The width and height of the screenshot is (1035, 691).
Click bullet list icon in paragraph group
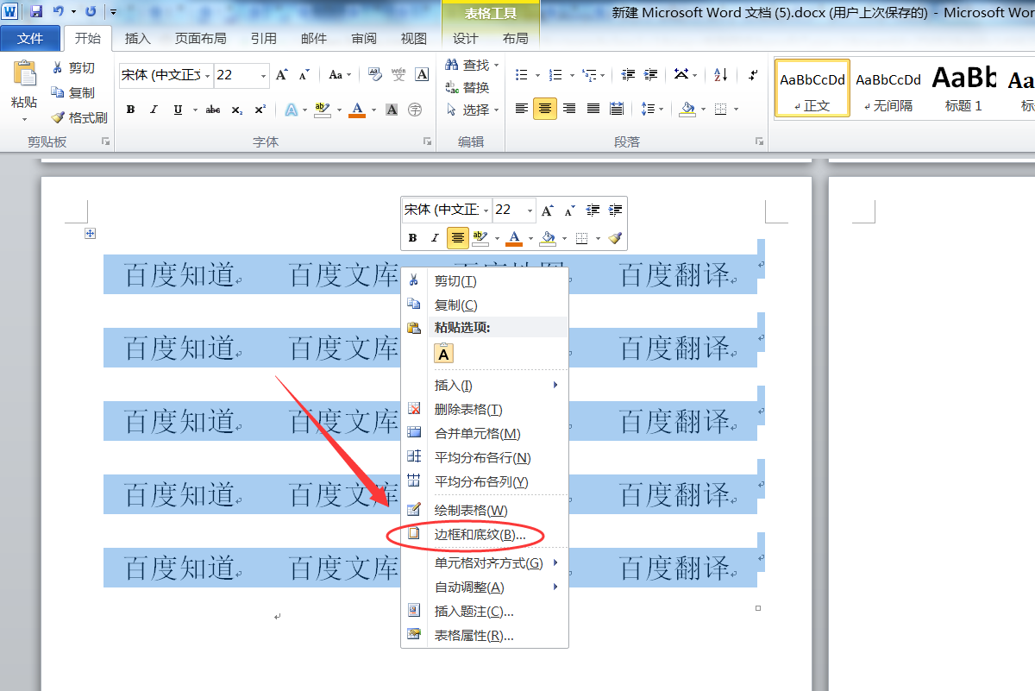(521, 75)
